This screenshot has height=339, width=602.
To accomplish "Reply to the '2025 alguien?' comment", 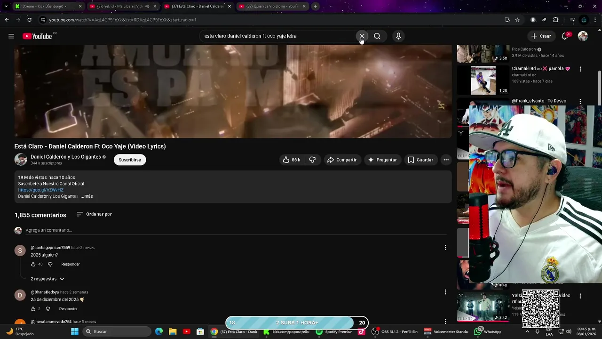I will tap(71, 264).
